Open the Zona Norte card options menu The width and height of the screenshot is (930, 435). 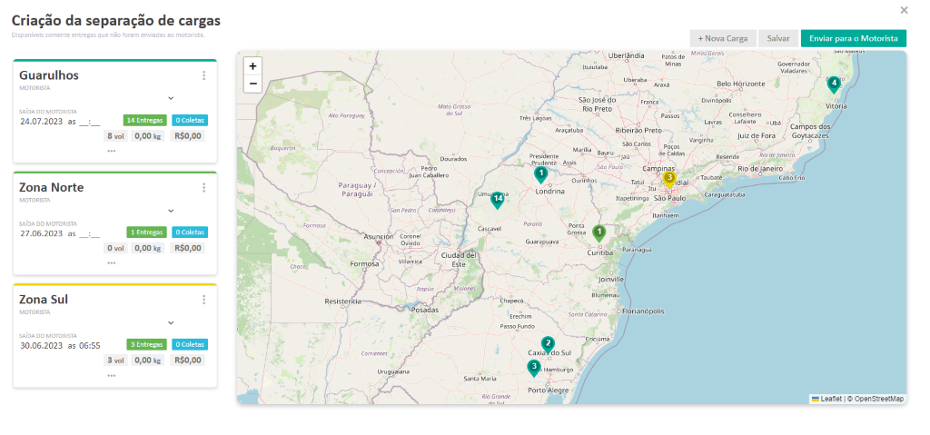click(204, 188)
